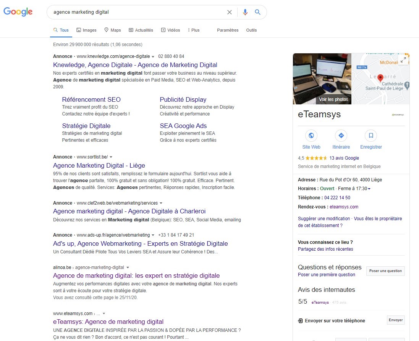Click the send-to-phone icon
Viewport: 419px width, 341px height.
click(x=300, y=321)
